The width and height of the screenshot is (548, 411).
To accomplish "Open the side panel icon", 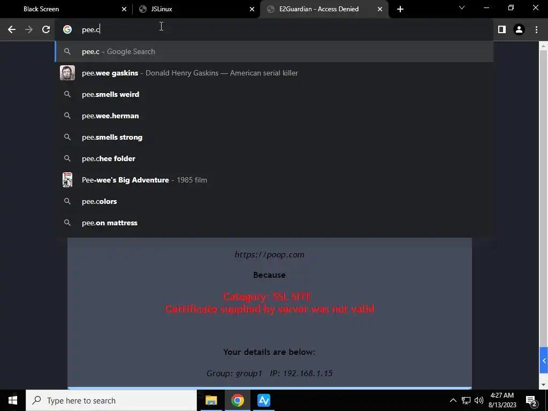I will pyautogui.click(x=502, y=30).
